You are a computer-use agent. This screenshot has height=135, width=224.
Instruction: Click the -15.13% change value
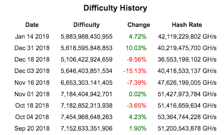coord(135,71)
